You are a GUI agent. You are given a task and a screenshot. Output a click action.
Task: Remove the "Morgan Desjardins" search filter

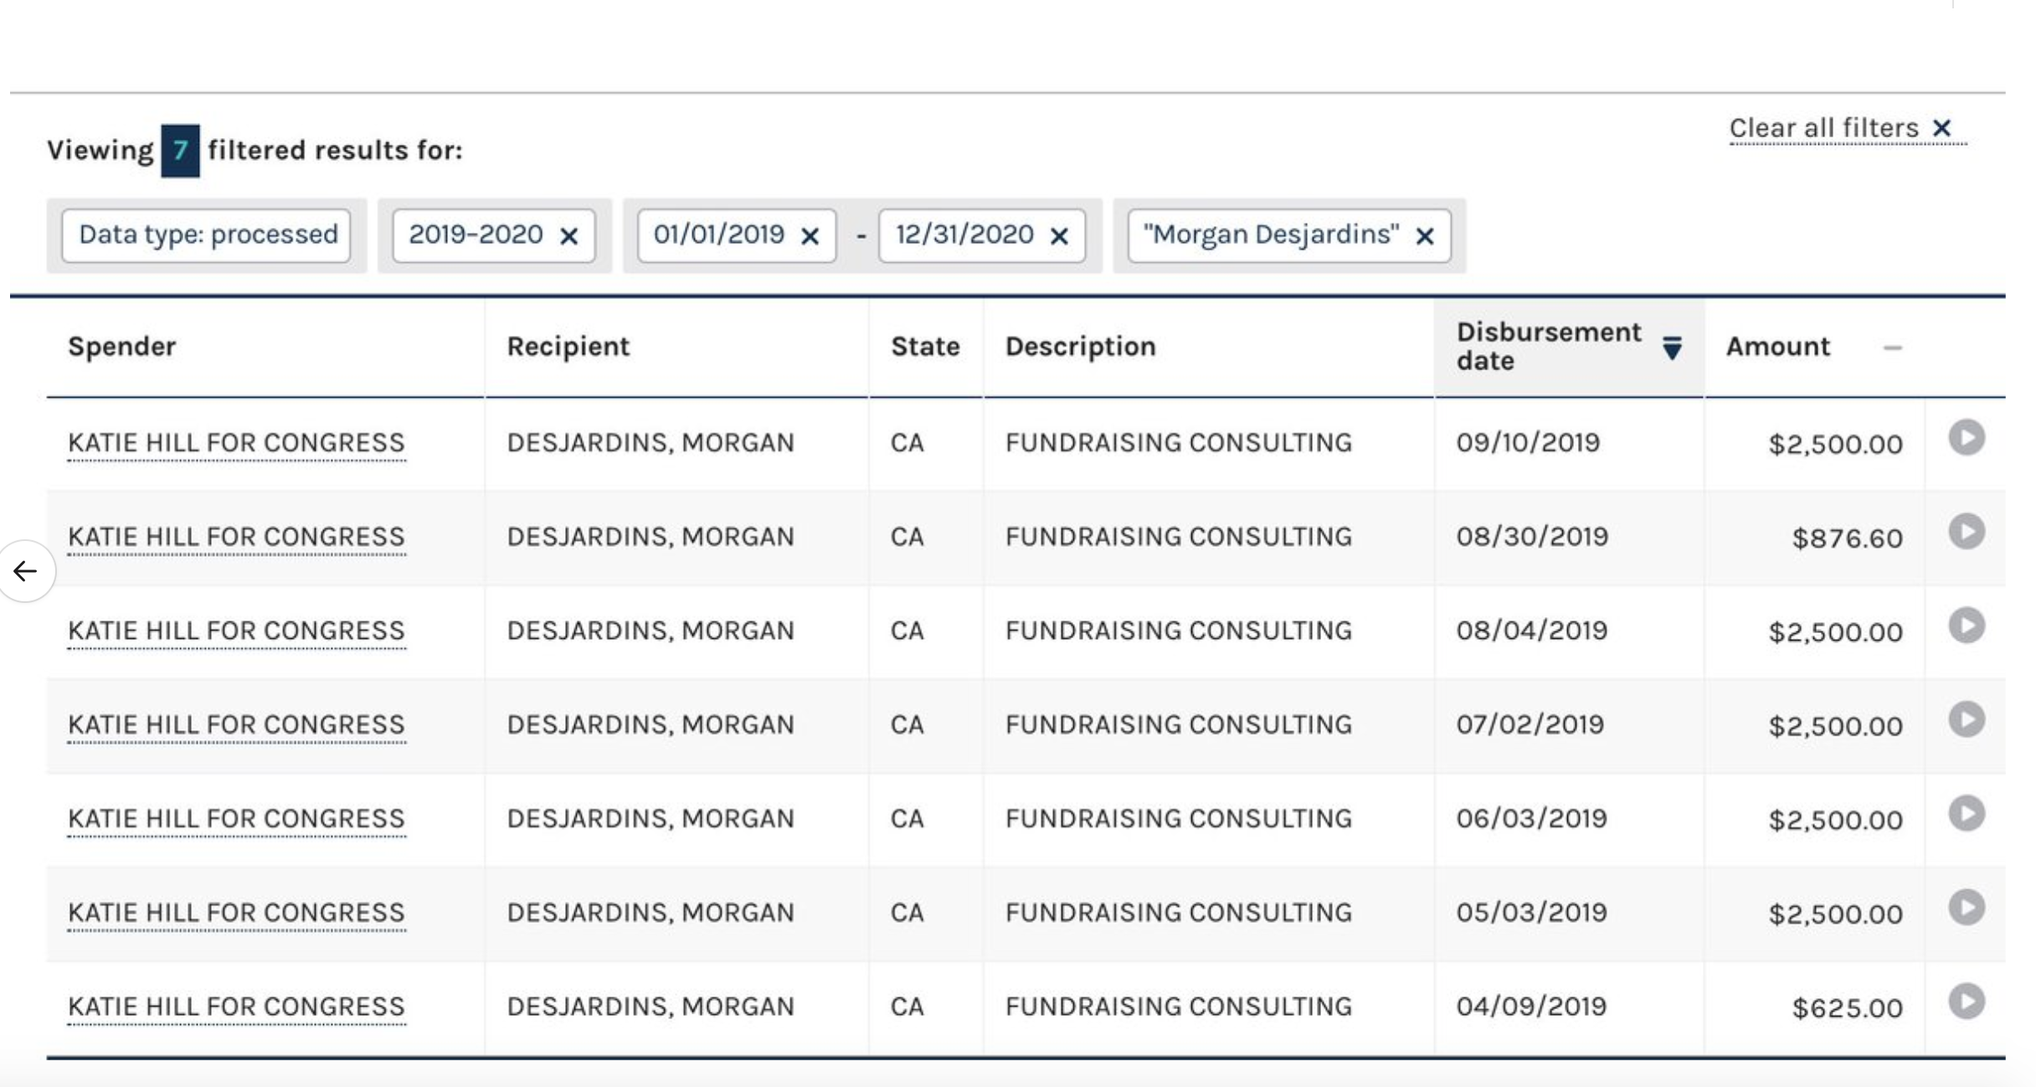tap(1425, 236)
